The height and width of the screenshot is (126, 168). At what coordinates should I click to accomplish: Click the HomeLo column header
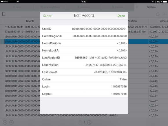[x=158, y=21]
